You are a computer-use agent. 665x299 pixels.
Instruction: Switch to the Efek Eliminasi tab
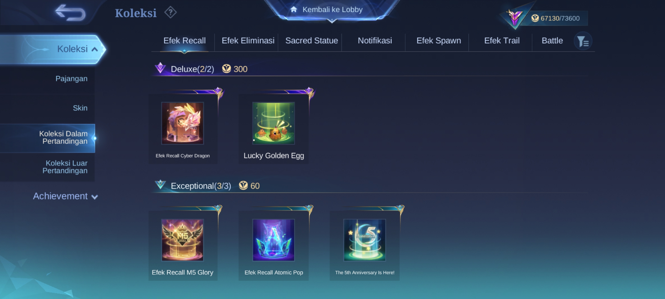[x=248, y=41]
